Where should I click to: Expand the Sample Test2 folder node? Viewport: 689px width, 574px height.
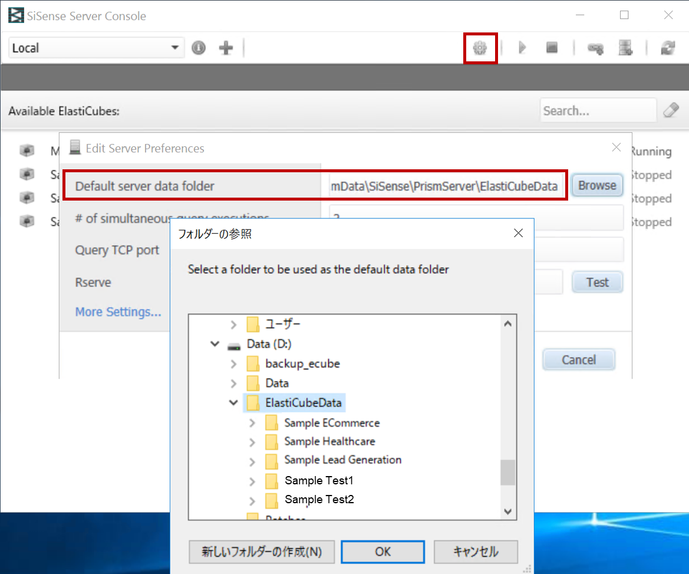pos(252,500)
